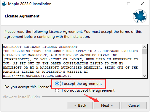
Task: Return with the Back button
Action: coord(80,105)
